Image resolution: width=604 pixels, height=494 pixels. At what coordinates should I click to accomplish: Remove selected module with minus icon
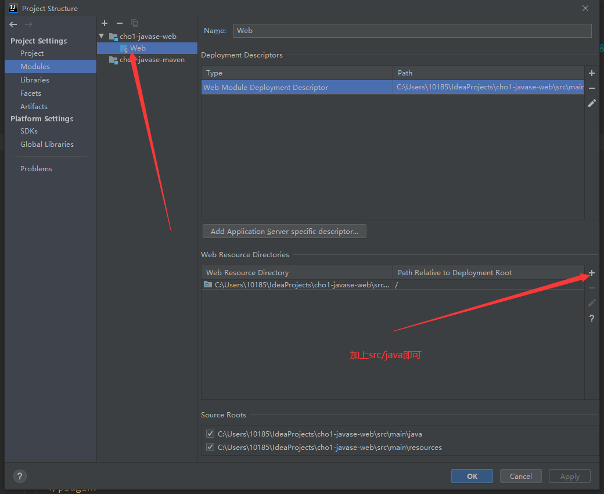tap(120, 23)
